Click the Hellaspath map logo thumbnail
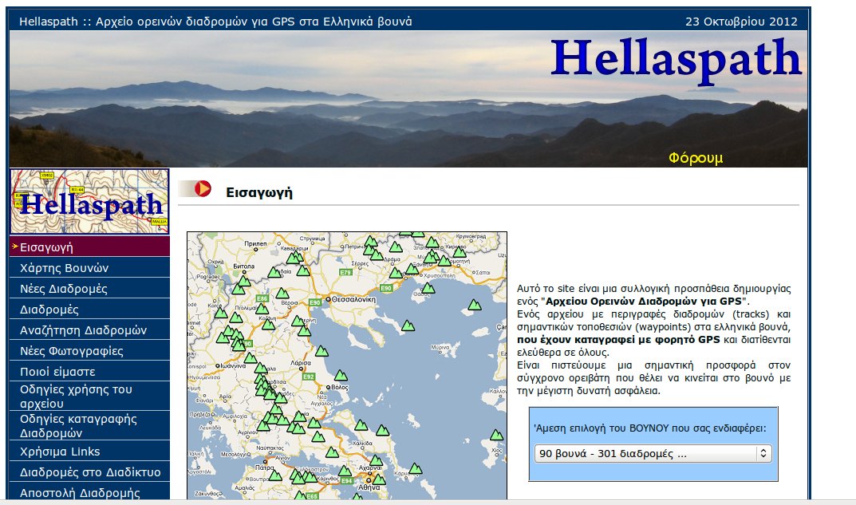 (x=89, y=202)
